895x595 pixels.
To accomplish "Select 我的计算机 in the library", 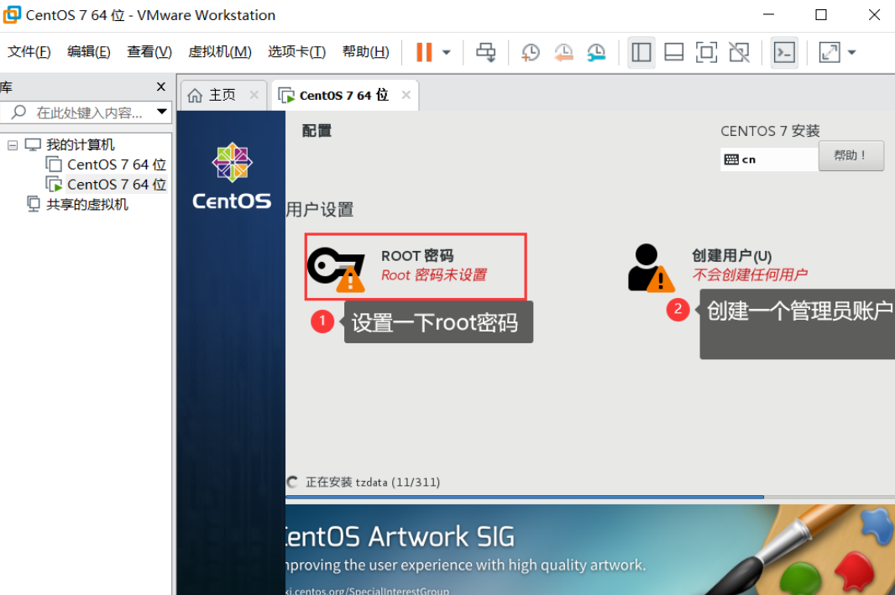I will pos(80,145).
